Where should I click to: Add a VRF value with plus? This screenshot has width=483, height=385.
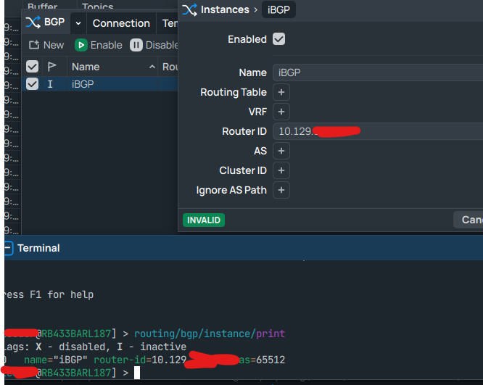(281, 112)
